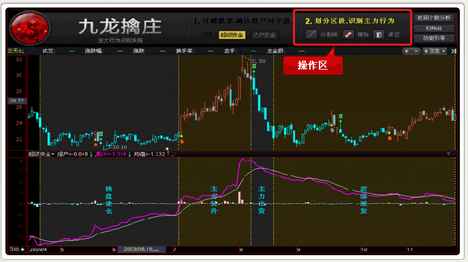The image size is (468, 262).
Task: Activate the 擦除 eraser tool icon
Action: click(348, 34)
